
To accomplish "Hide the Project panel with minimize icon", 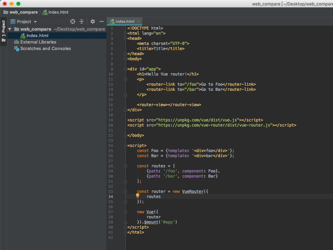I will [x=101, y=21].
